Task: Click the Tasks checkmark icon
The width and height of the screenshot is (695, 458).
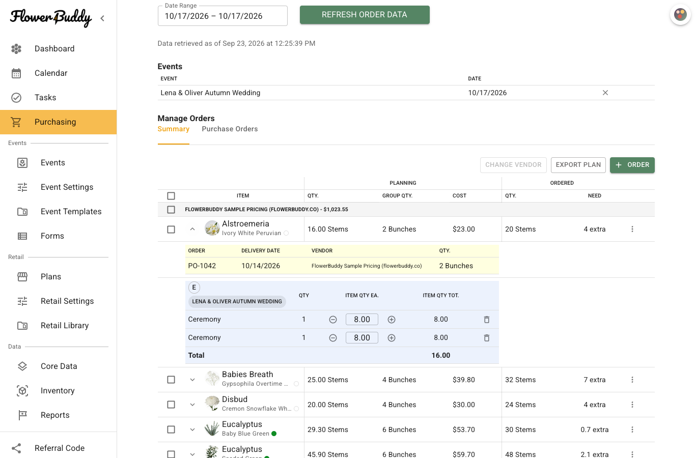Action: tap(16, 98)
